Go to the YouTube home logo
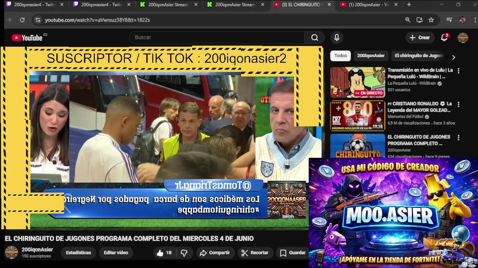This screenshot has height=268, width=478. (x=27, y=38)
